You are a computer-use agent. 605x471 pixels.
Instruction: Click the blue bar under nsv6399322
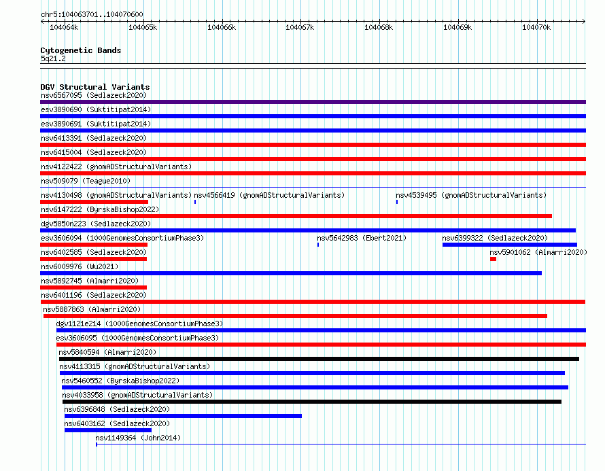click(x=510, y=245)
